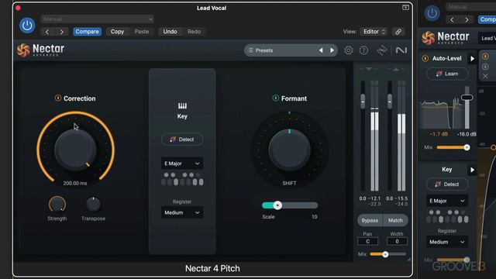Click the Strength knob
496x279 pixels.
point(57,205)
